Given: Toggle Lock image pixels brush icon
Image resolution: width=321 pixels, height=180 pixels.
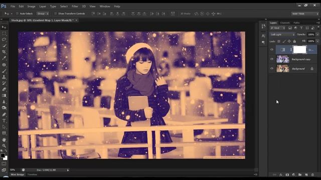Looking at the screenshot, I should (284, 41).
